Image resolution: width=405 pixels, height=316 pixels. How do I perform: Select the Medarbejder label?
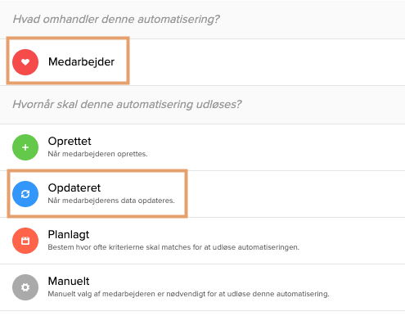pyautogui.click(x=81, y=62)
